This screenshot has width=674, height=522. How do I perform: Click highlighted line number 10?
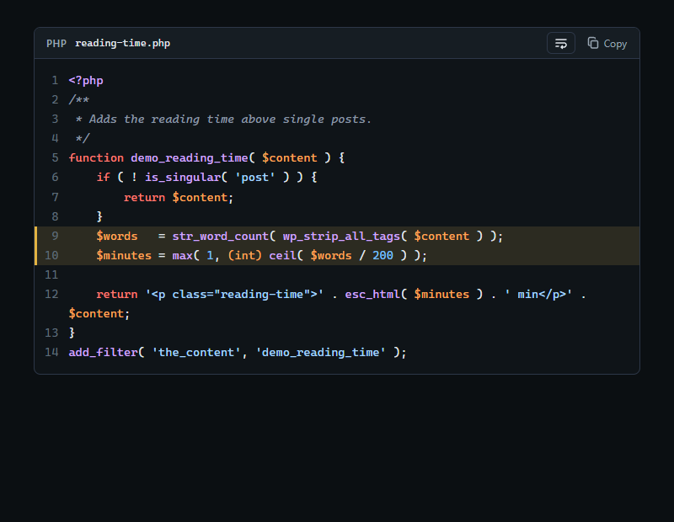[51, 255]
